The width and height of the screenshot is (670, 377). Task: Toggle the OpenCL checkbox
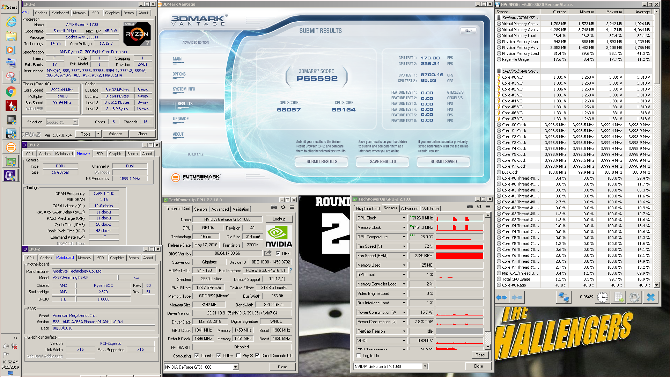click(x=197, y=356)
